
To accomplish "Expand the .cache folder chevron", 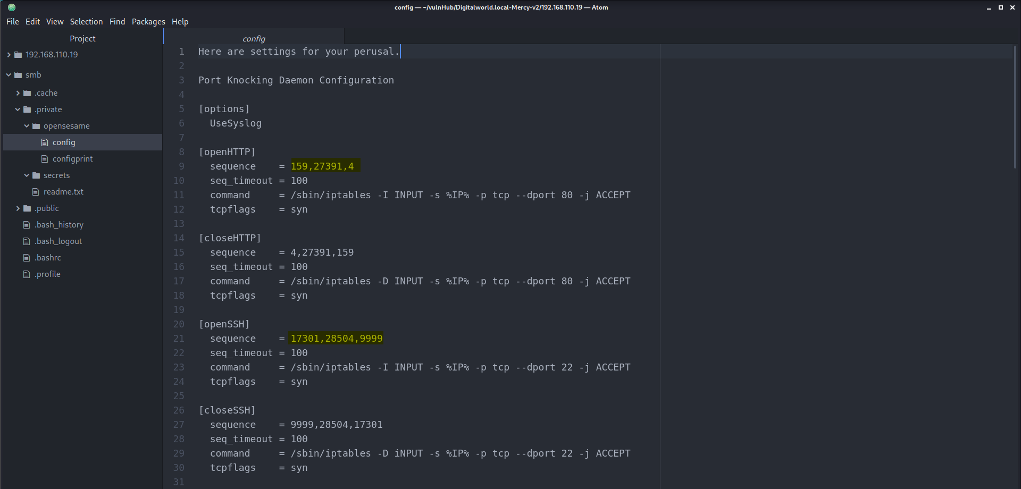I will (18, 93).
